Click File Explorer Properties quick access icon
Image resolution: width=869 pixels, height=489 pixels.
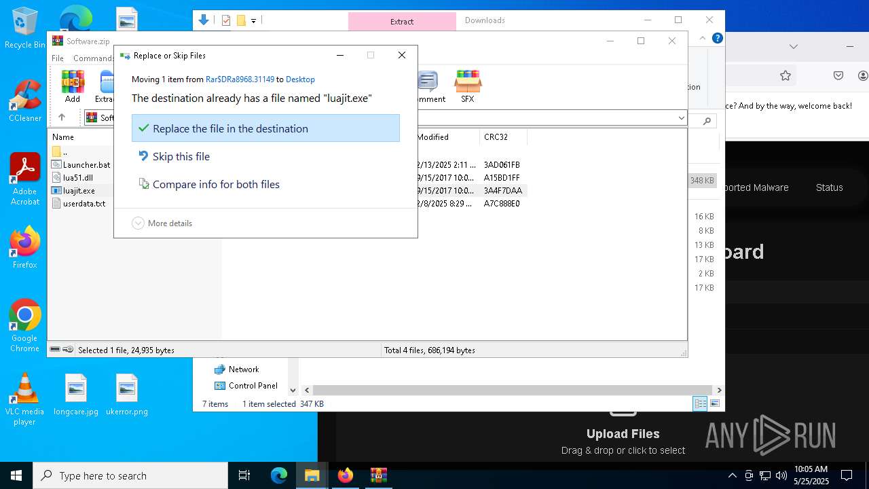226,20
